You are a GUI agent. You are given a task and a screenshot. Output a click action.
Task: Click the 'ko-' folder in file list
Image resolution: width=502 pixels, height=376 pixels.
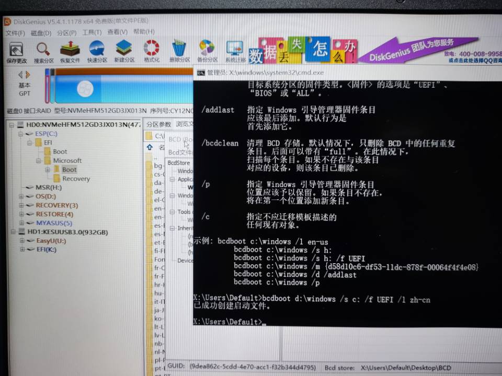tap(155, 319)
